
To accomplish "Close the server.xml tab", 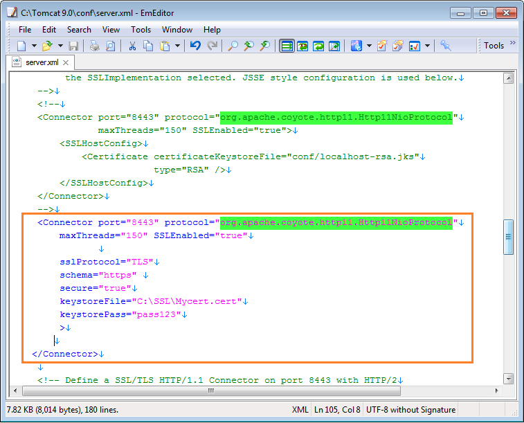I will (x=66, y=62).
